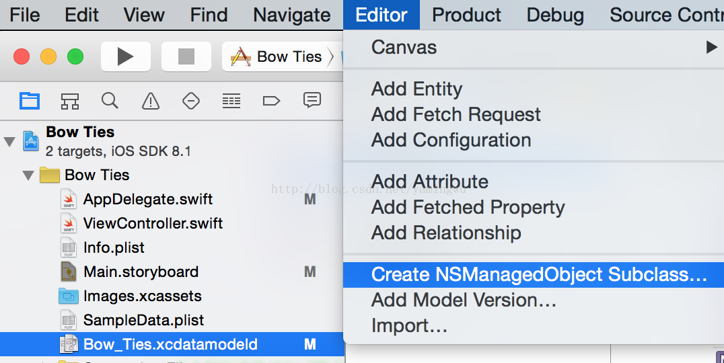The image size is (724, 363).
Task: Choose Add Entity from the menu
Action: 534,89
